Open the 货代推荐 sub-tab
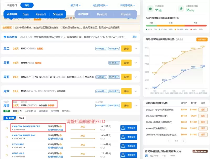Image resolution: width=210 pixels, height=159 pixels. (55, 111)
